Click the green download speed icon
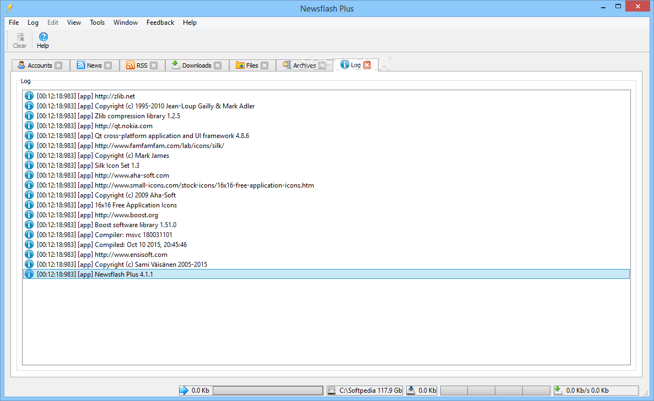 [x=558, y=390]
